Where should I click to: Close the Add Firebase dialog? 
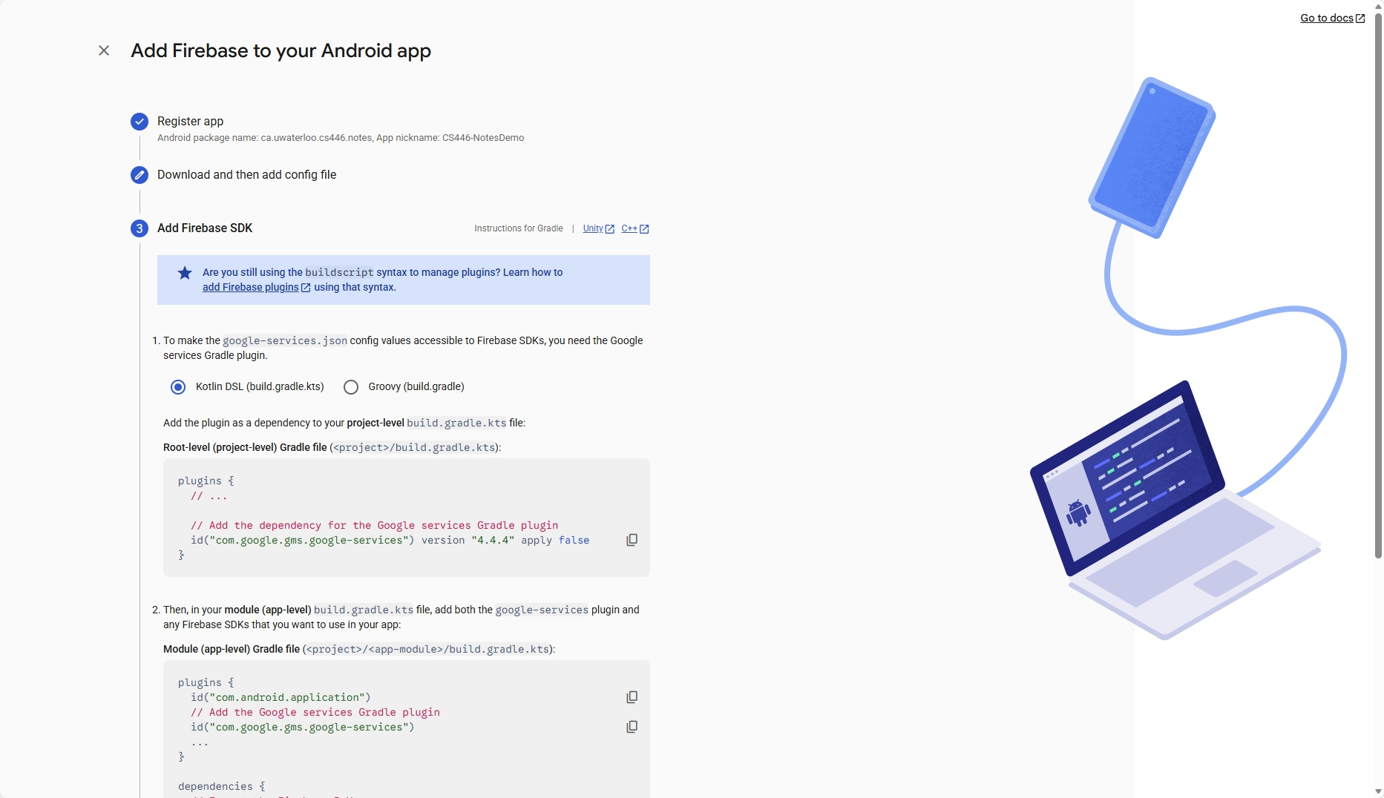104,50
